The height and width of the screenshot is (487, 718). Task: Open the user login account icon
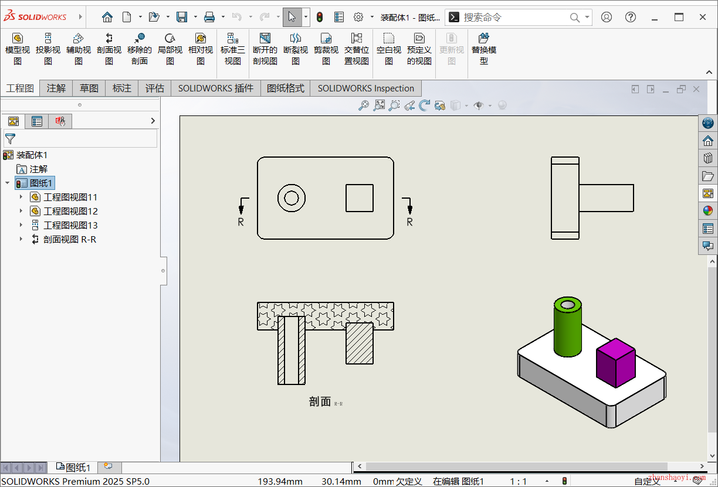(x=607, y=17)
